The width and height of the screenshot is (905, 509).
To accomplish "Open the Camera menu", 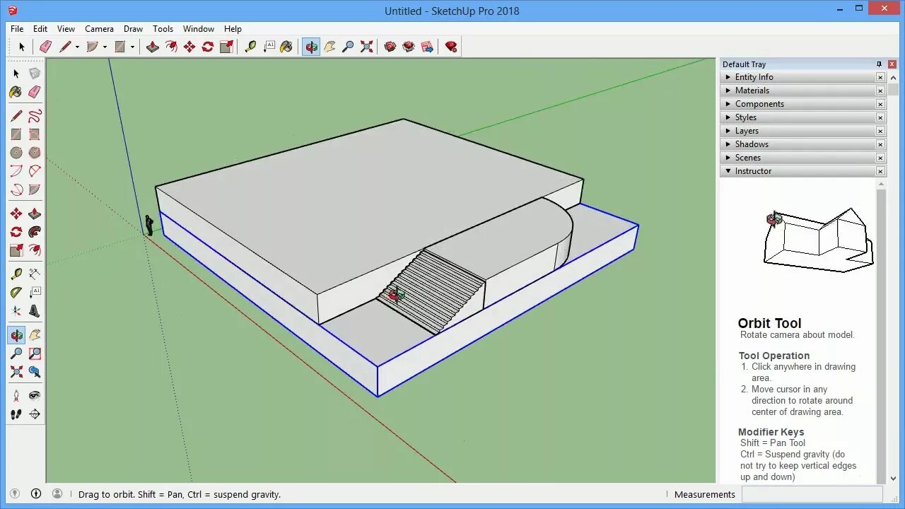I will tap(99, 29).
